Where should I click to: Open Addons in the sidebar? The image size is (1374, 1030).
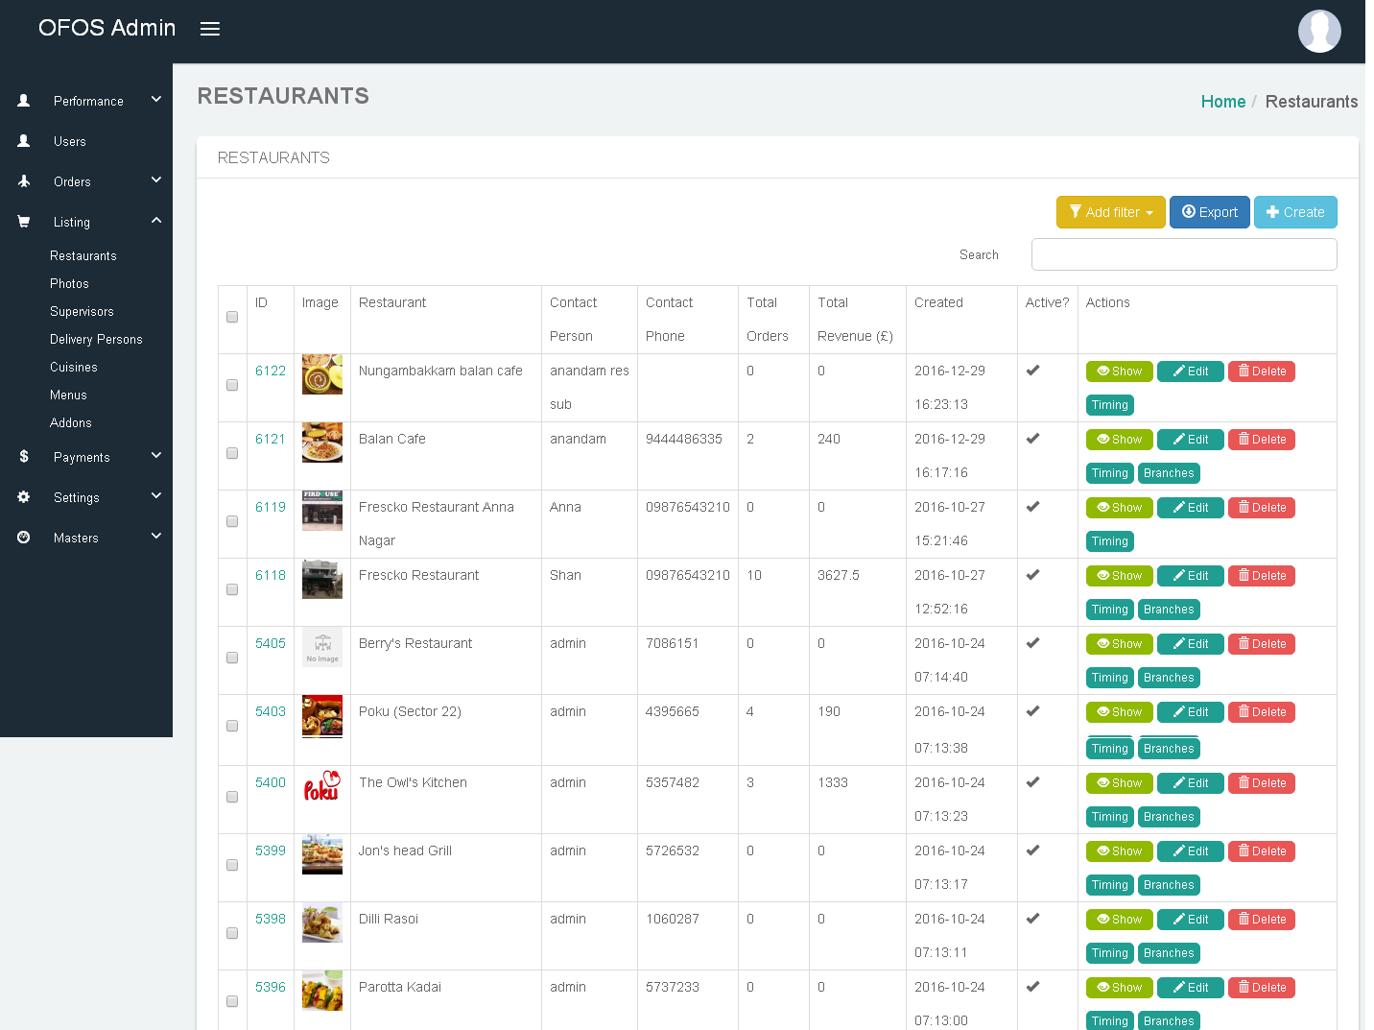pos(71,423)
